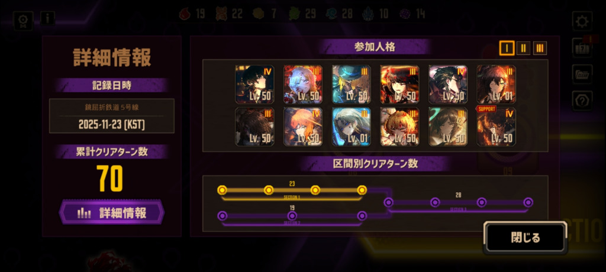Switch to team tab III
Image resolution: width=606 pixels, height=272 pixels.
point(540,48)
